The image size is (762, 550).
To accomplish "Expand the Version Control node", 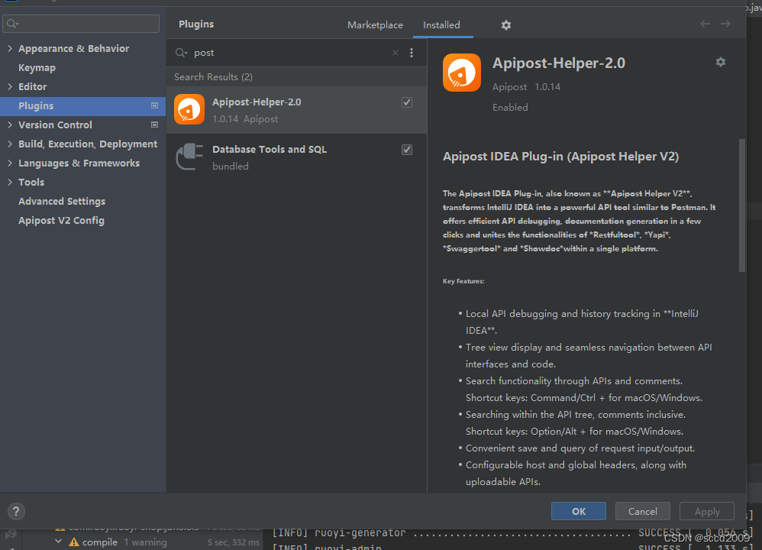I will tap(10, 125).
